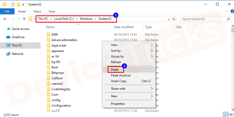Image resolution: width=234 pixels, height=117 pixels.
Task: Select the config folder
Action: pos(53,100)
